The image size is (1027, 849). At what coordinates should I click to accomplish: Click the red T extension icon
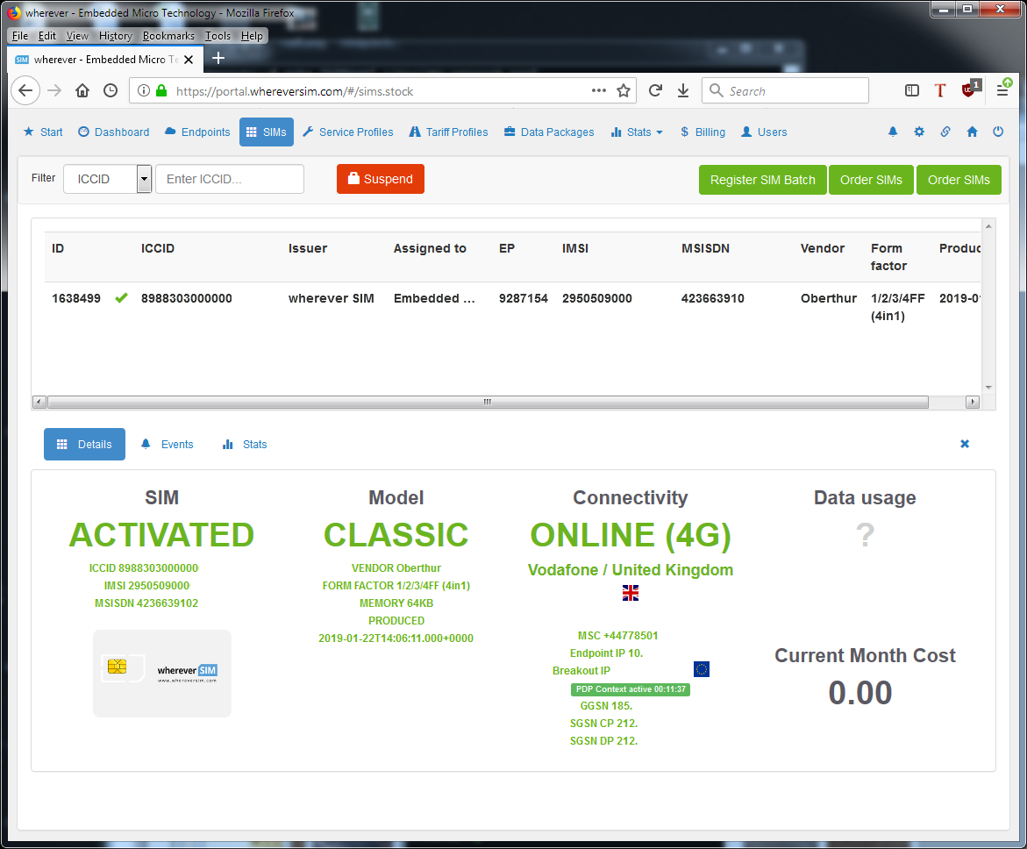click(x=940, y=90)
